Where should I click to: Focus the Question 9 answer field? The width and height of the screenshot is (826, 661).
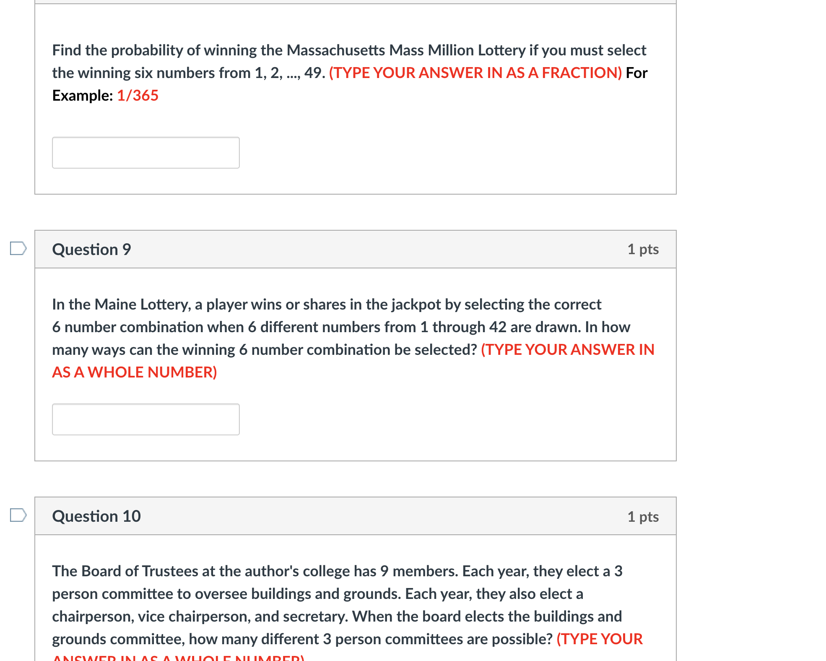145,419
